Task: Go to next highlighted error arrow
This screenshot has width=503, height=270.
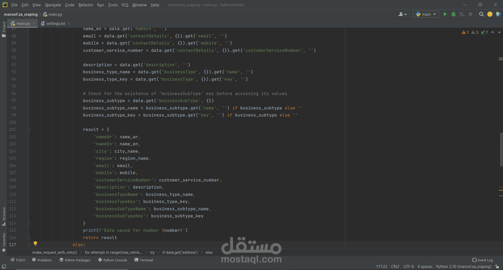Action: tap(499, 32)
